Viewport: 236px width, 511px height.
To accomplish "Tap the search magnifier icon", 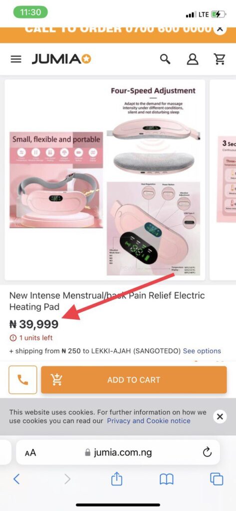I will coord(165,59).
